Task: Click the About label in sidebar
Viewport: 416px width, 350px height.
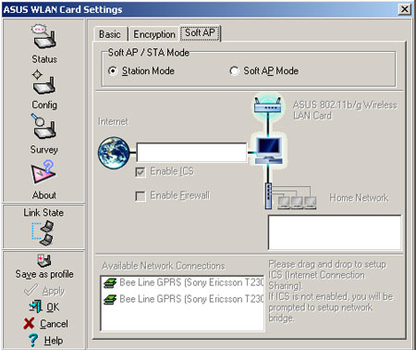Action: pos(44,195)
